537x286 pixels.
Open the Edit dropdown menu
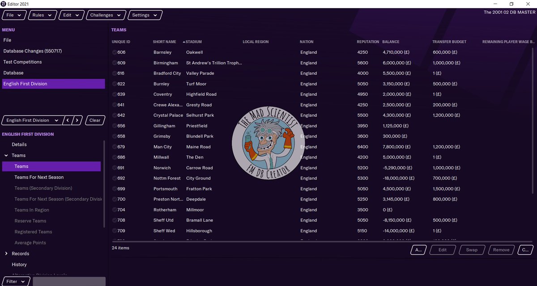click(72, 15)
